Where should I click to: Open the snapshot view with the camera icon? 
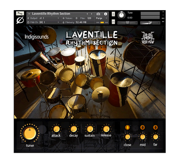click(98, 14)
